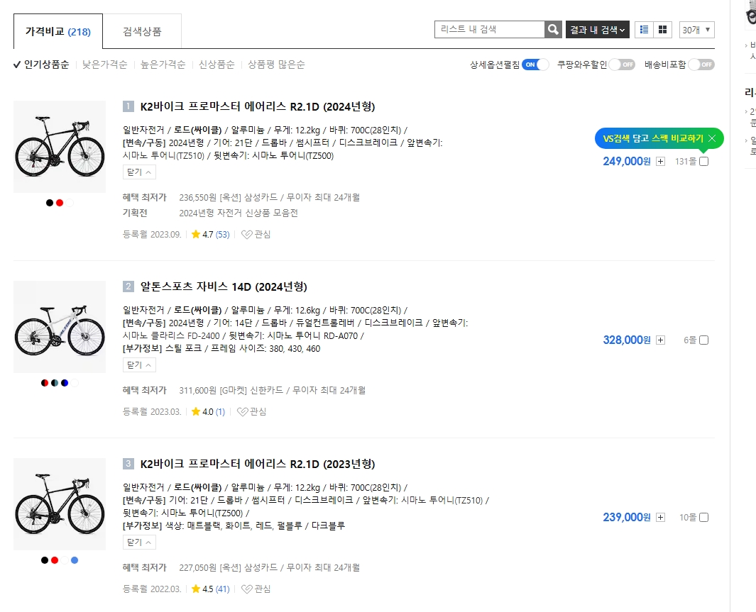Click star rating 4.7 of first product
This screenshot has width=756, height=612.
202,235
